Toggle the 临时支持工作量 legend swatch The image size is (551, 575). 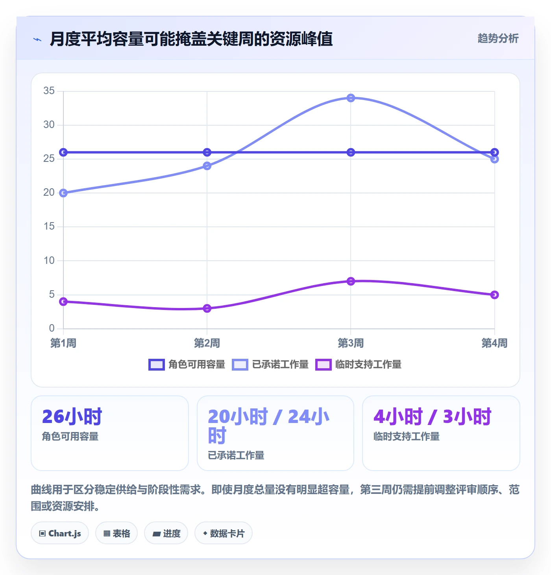point(324,365)
